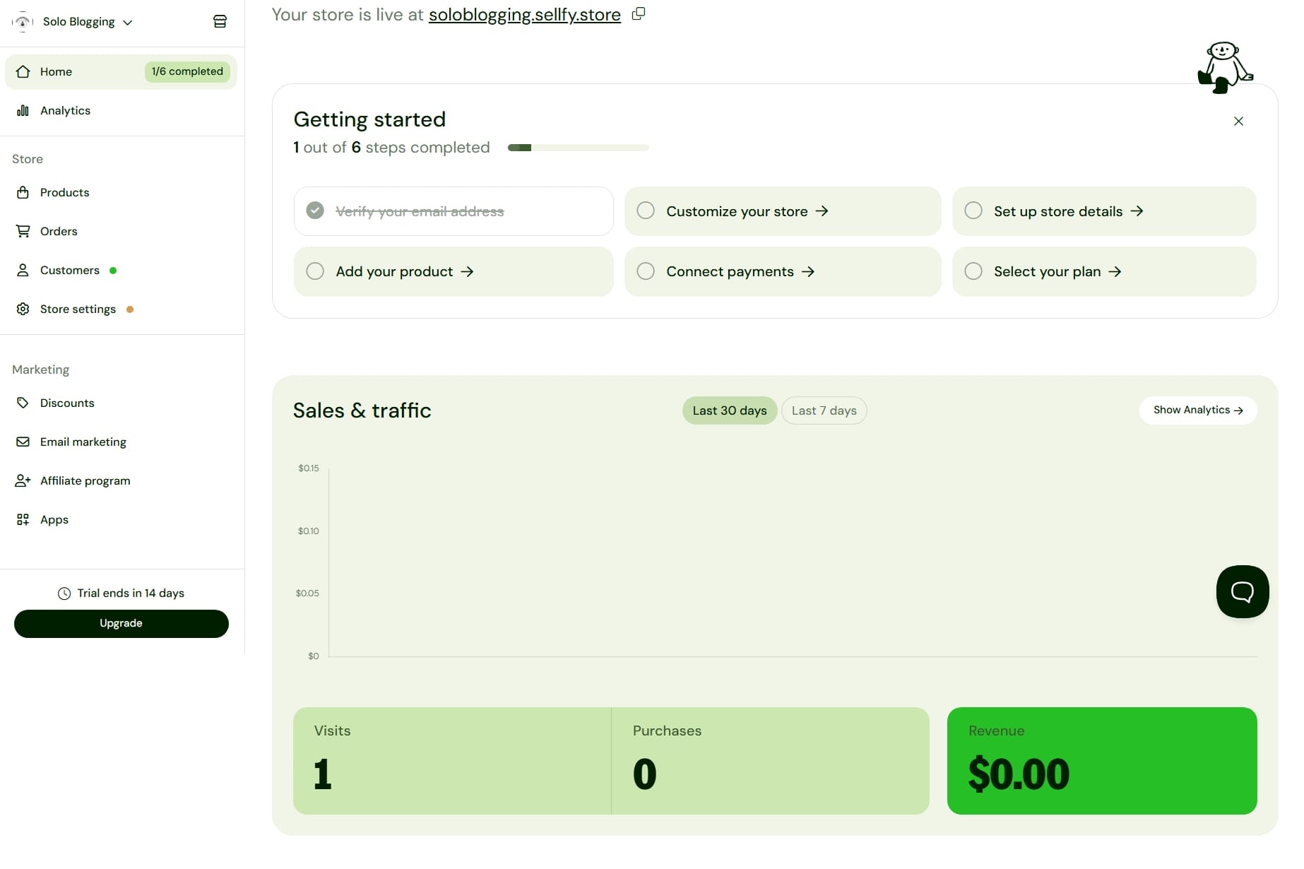Open the live chat bubble
1304x869 pixels.
click(x=1243, y=591)
